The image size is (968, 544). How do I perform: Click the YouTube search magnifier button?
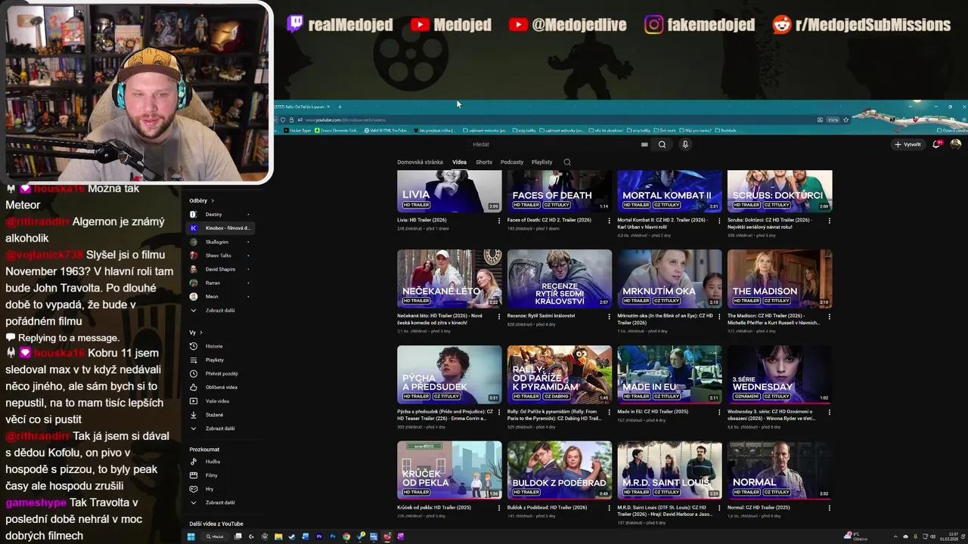click(662, 144)
